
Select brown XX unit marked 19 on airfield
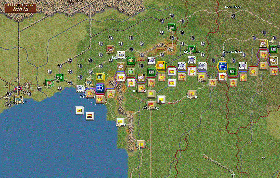click(90, 83)
